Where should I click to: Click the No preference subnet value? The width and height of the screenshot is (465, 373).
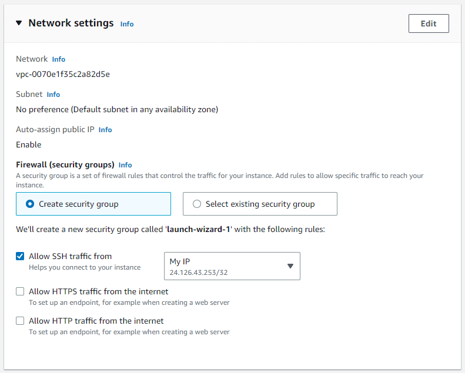pos(116,109)
